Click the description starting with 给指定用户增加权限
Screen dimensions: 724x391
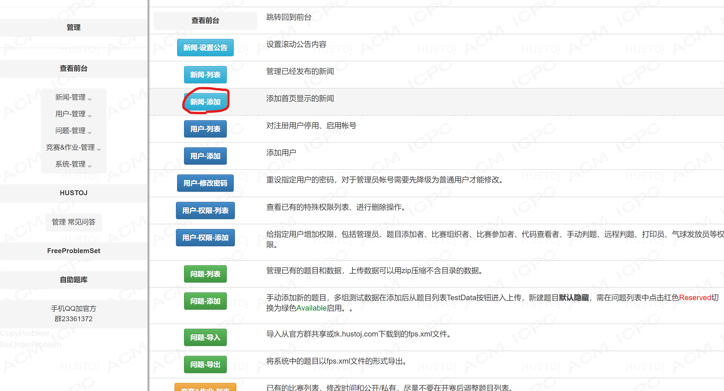tap(495, 240)
